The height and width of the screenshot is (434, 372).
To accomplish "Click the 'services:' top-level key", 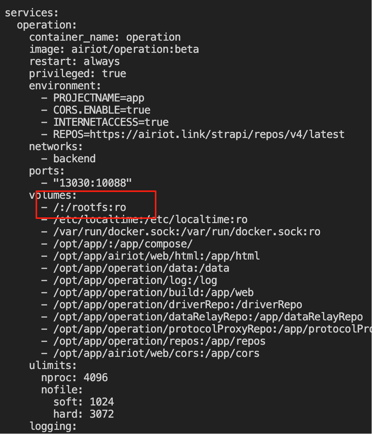I will [32, 13].
